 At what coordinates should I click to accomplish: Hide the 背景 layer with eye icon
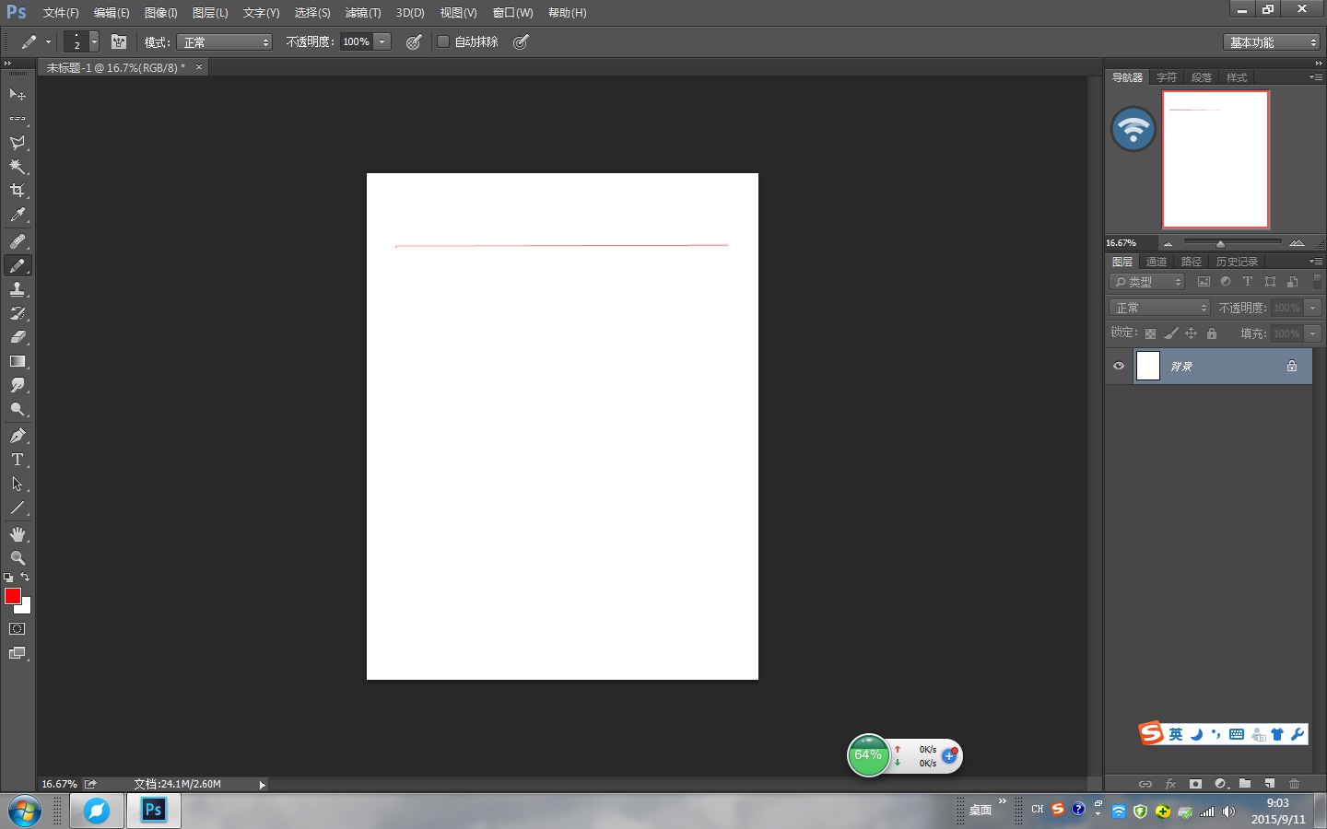coord(1119,366)
